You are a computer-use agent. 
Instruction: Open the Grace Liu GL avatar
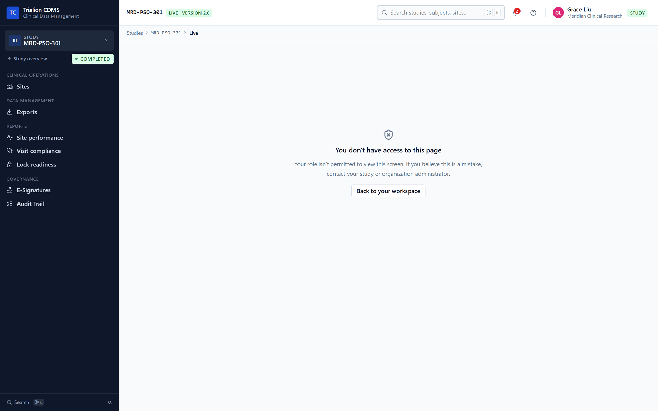[558, 13]
